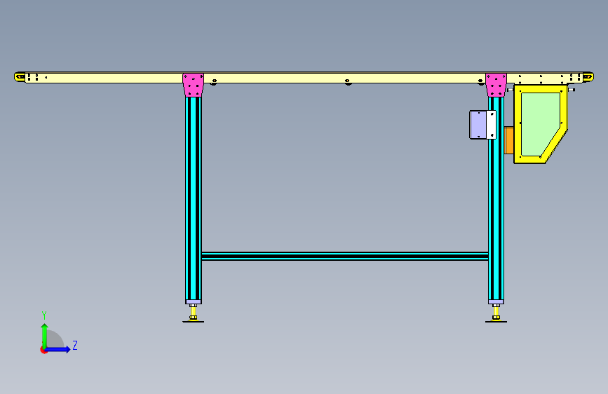Click the 'Z' axis label
The height and width of the screenshot is (394, 608).
click(75, 345)
